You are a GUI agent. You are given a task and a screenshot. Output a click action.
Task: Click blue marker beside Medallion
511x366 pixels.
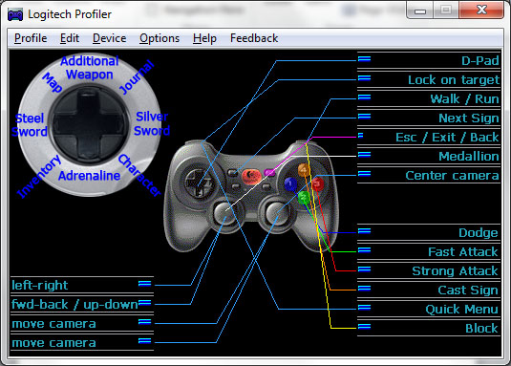[x=364, y=154]
